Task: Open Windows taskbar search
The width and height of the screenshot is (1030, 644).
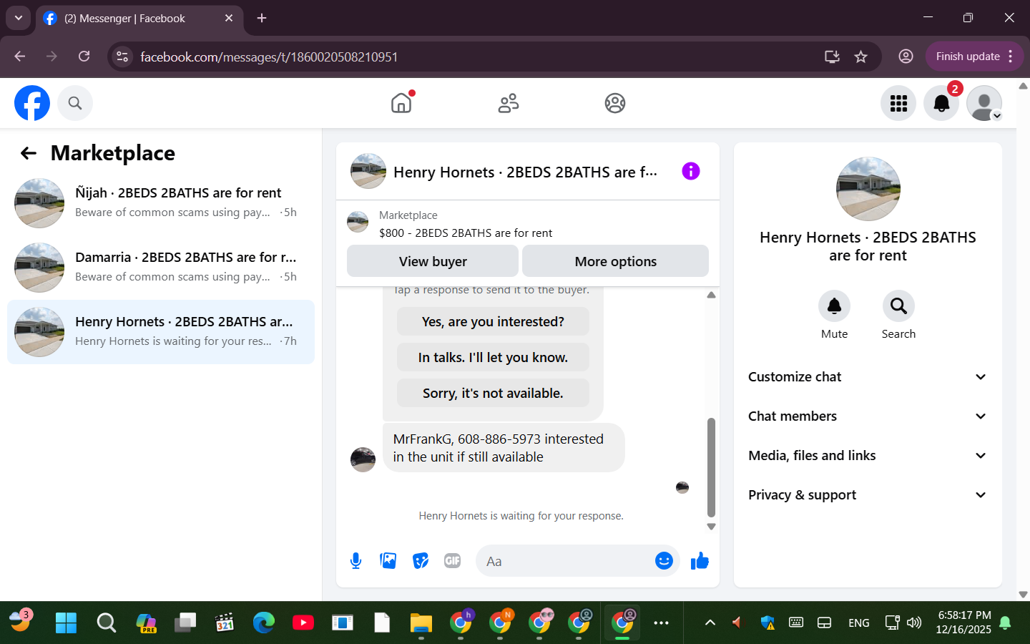Action: (106, 623)
